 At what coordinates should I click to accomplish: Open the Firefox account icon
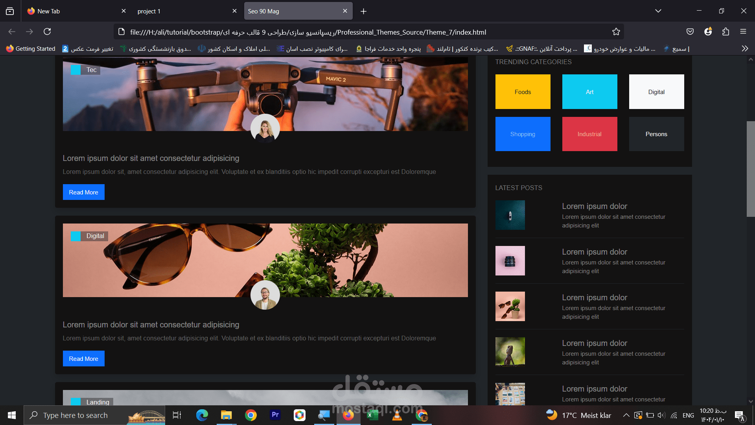tap(708, 31)
